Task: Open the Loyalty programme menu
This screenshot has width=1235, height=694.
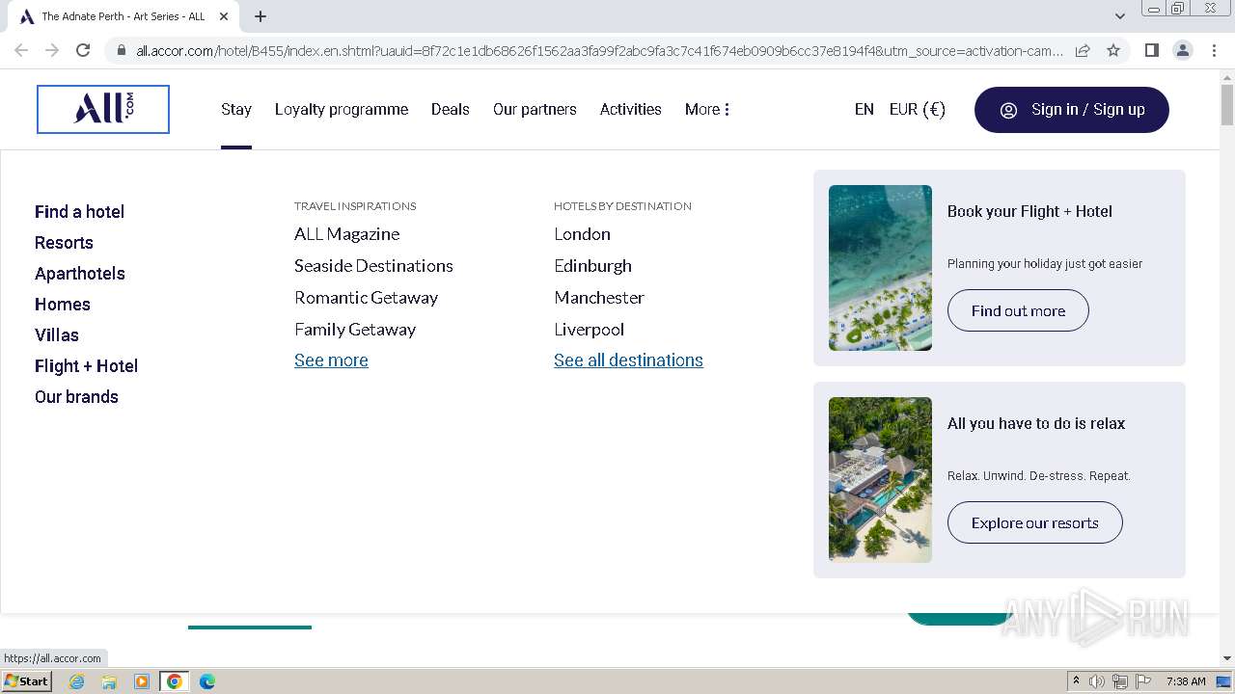Action: click(342, 109)
